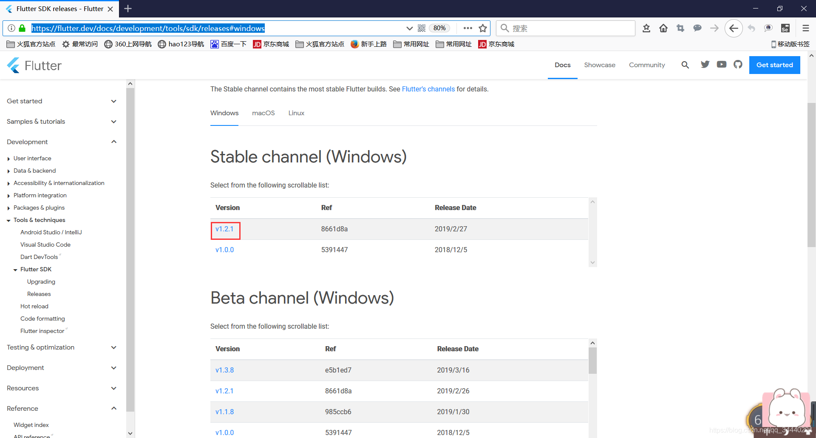This screenshot has width=816, height=438.
Task: Switch to the Windows tab
Action: (x=224, y=113)
